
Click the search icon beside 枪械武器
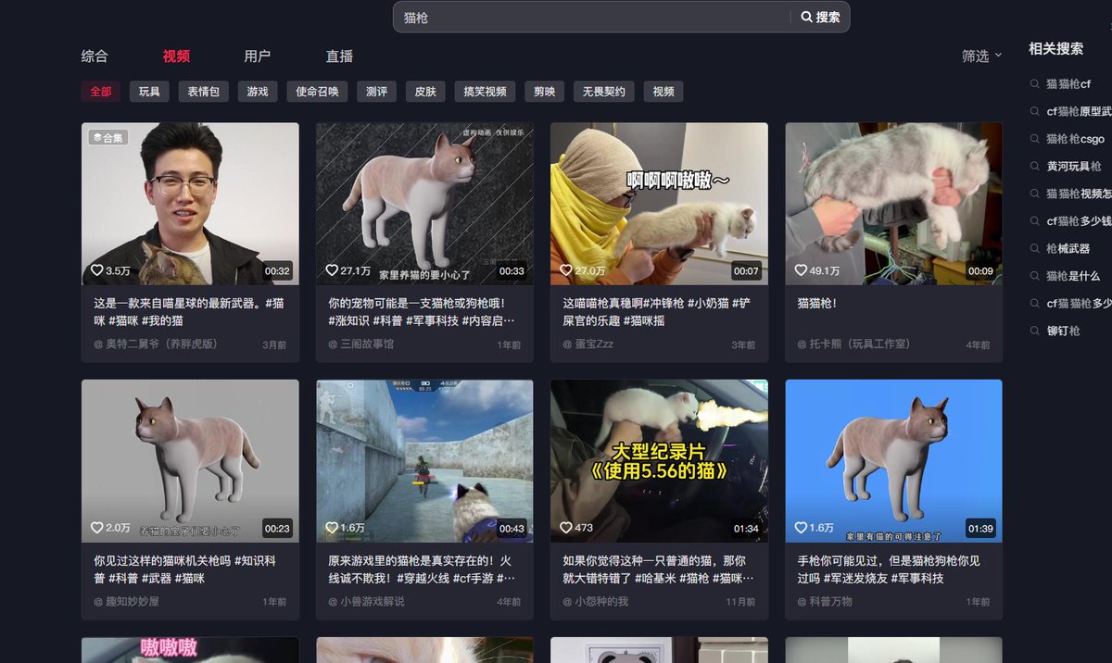click(x=1034, y=248)
